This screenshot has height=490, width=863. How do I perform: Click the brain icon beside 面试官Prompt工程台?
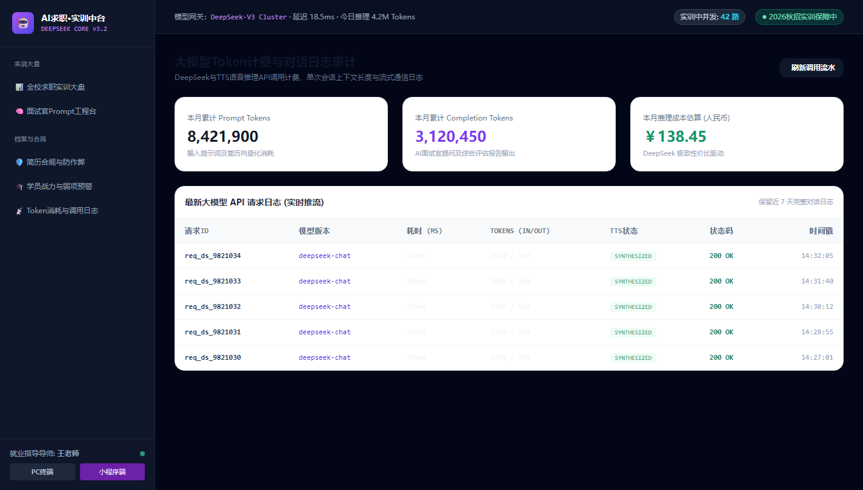click(19, 111)
